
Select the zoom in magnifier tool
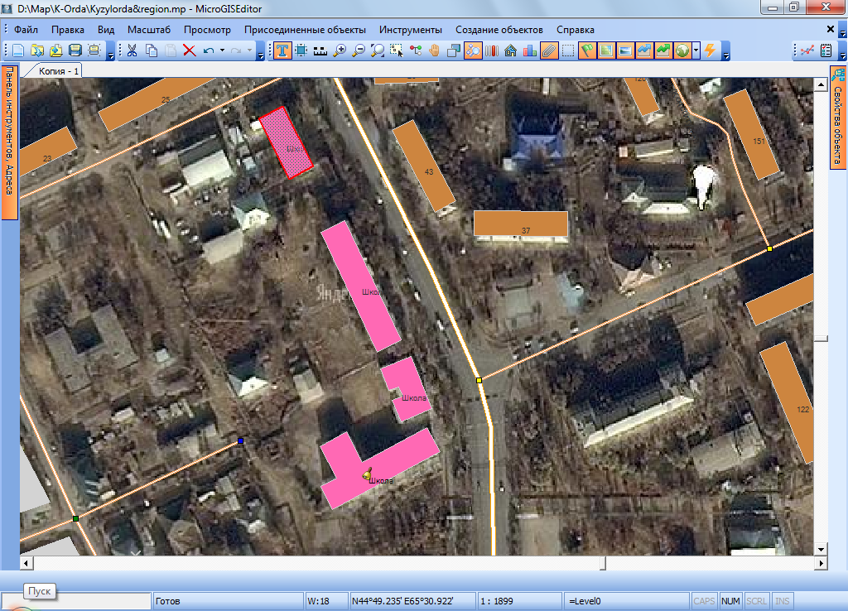point(340,51)
